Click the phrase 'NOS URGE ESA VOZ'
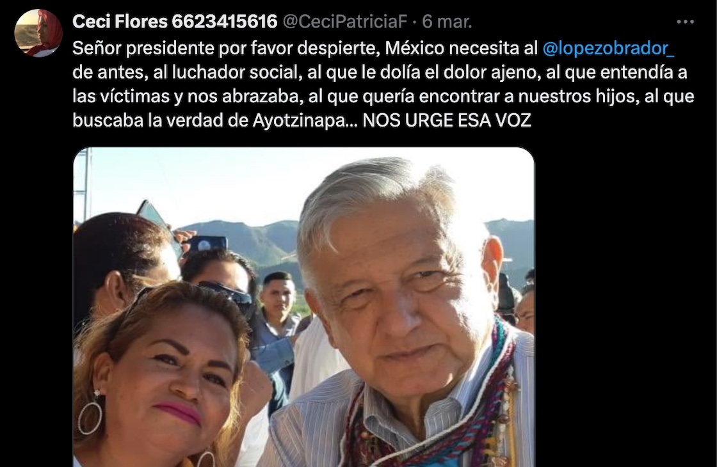 pos(447,120)
